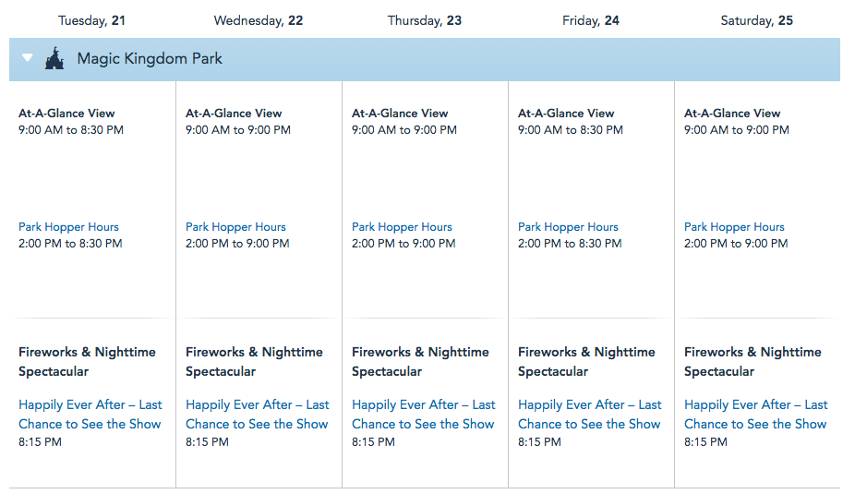Open Tuesday's Happily Ever After show link

(x=90, y=415)
